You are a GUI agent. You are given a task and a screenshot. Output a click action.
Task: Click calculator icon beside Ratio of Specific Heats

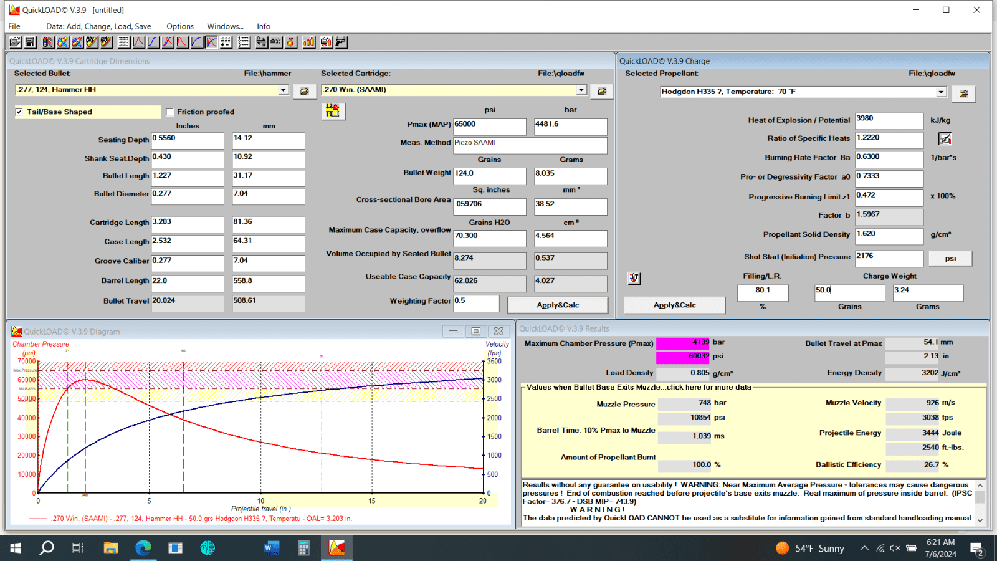[945, 138]
